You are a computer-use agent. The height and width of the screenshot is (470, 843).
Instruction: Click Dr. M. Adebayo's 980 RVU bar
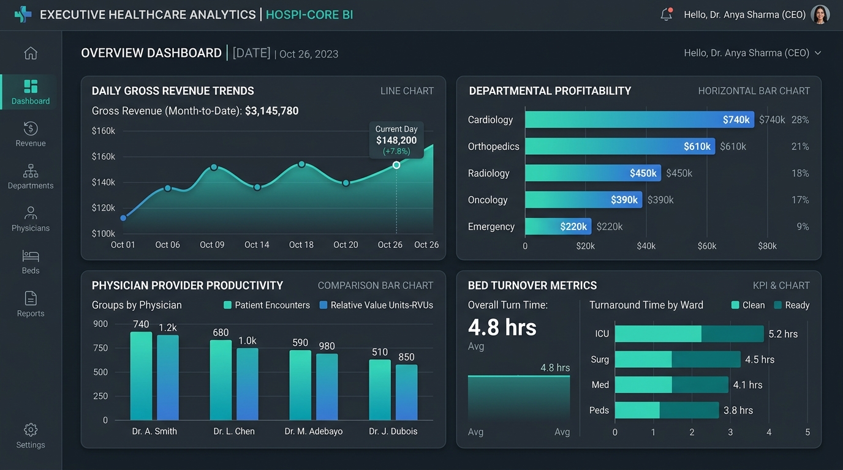(x=327, y=387)
